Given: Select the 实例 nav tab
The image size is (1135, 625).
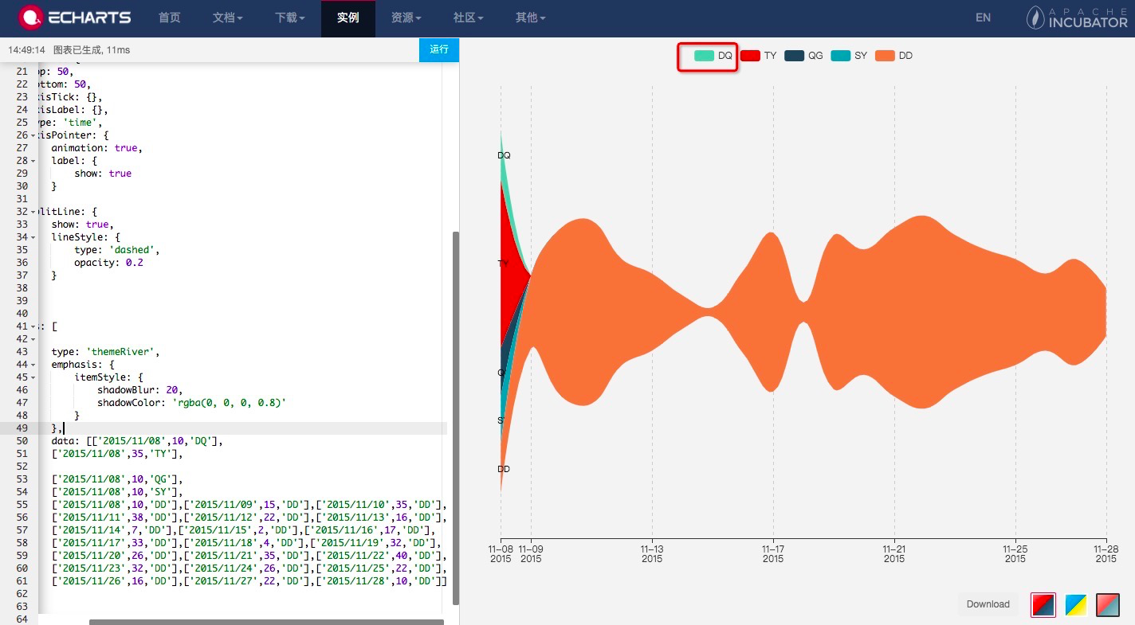Looking at the screenshot, I should tap(348, 18).
